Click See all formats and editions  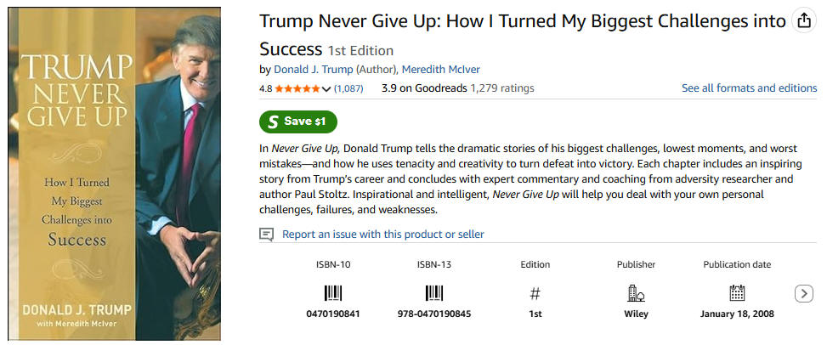[x=749, y=88]
